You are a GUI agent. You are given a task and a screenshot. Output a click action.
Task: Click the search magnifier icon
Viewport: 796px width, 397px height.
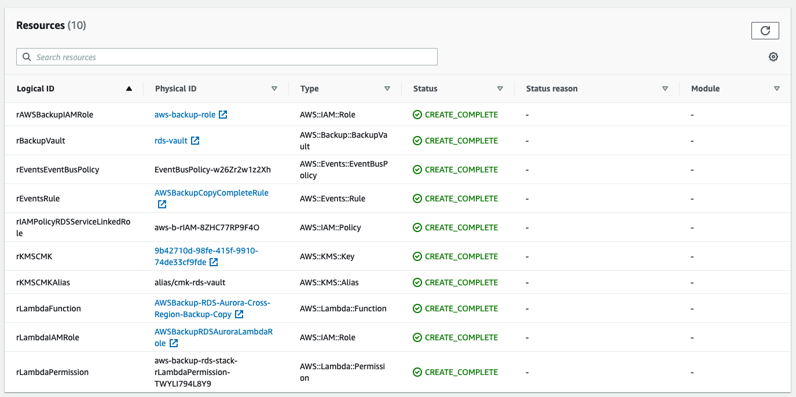pyautogui.click(x=27, y=57)
